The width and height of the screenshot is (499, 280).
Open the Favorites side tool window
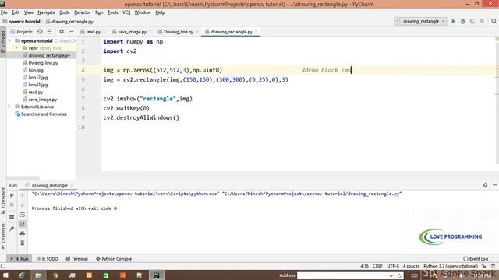coord(3,236)
